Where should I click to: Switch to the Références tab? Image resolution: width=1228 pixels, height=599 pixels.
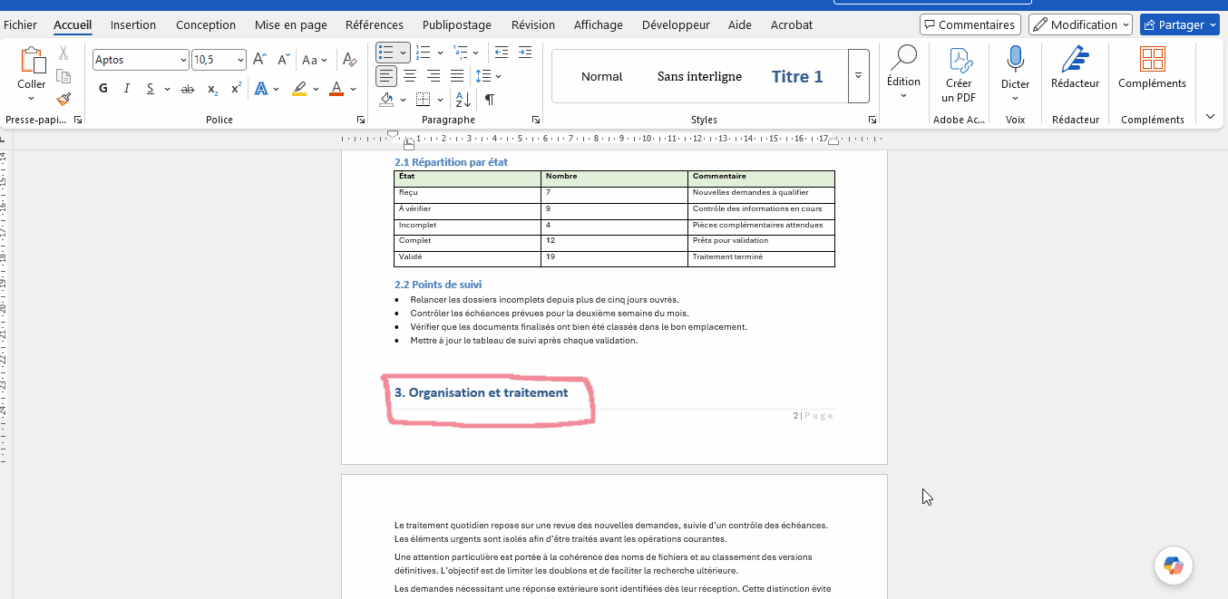click(x=375, y=24)
